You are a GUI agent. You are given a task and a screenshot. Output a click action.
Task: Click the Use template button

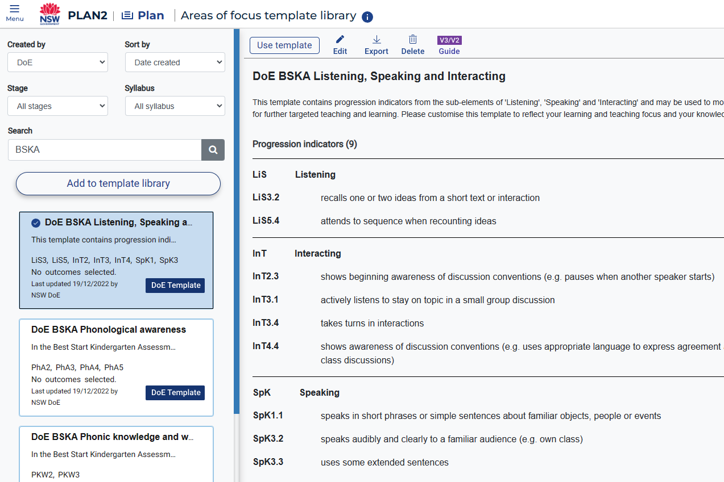pyautogui.click(x=284, y=45)
